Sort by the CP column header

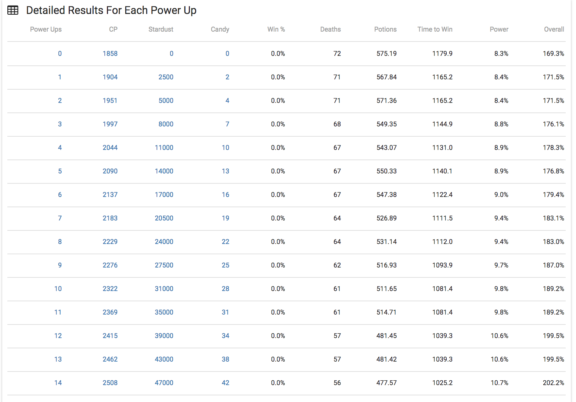pyautogui.click(x=113, y=29)
